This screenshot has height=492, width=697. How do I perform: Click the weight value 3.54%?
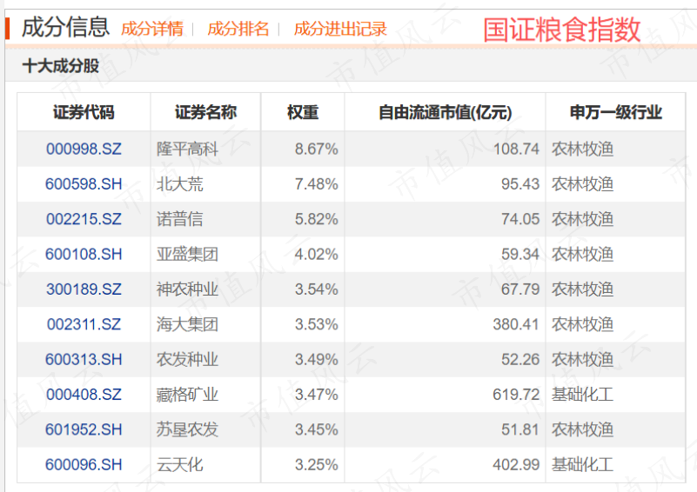(317, 289)
